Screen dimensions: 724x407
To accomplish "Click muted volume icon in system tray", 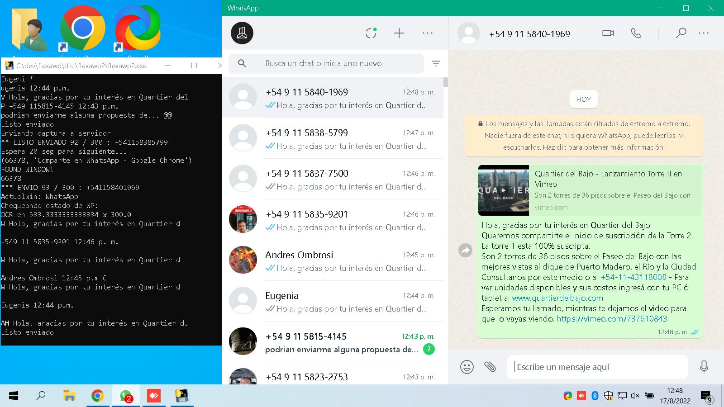I will (x=635, y=396).
